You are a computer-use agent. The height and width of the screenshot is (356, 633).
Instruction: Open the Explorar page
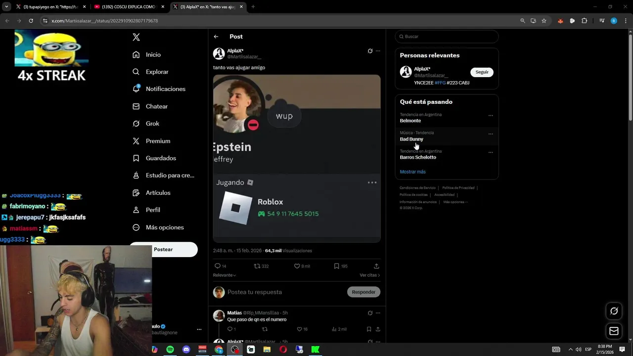151,72
